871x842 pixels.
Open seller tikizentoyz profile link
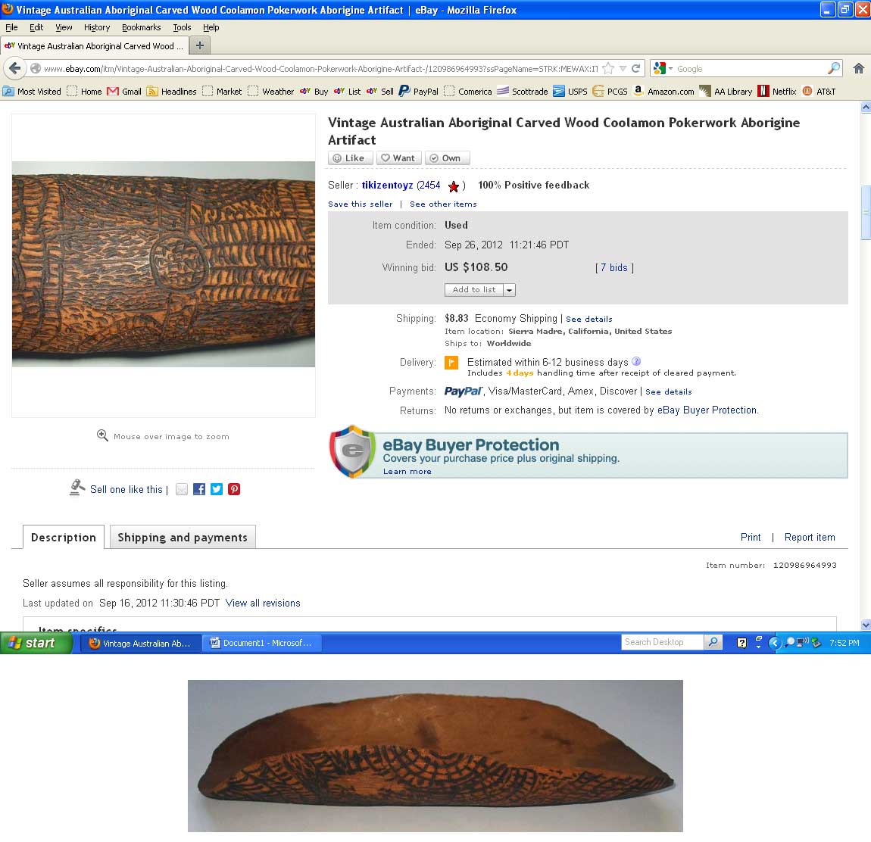click(x=387, y=185)
